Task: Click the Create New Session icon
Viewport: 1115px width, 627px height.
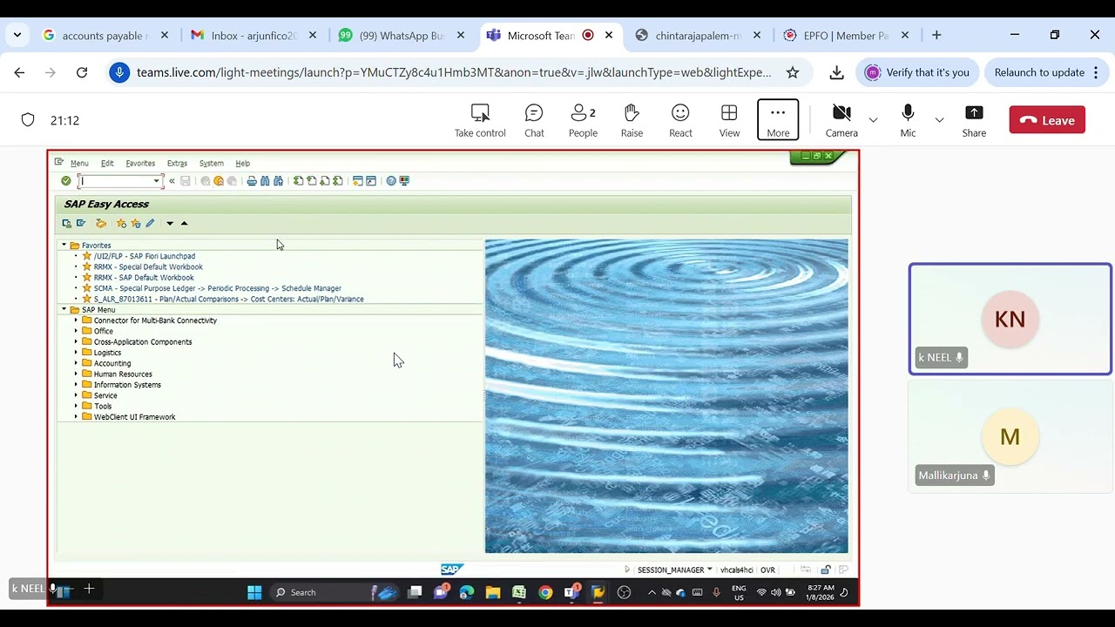Action: [x=358, y=181]
